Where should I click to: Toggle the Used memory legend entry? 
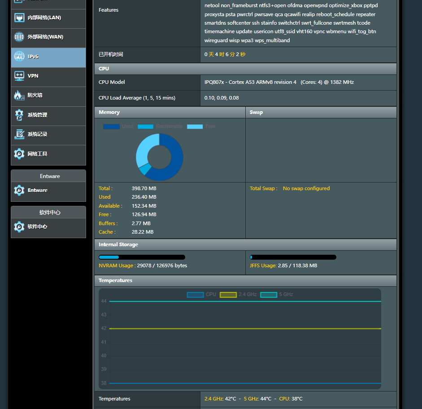tap(118, 126)
